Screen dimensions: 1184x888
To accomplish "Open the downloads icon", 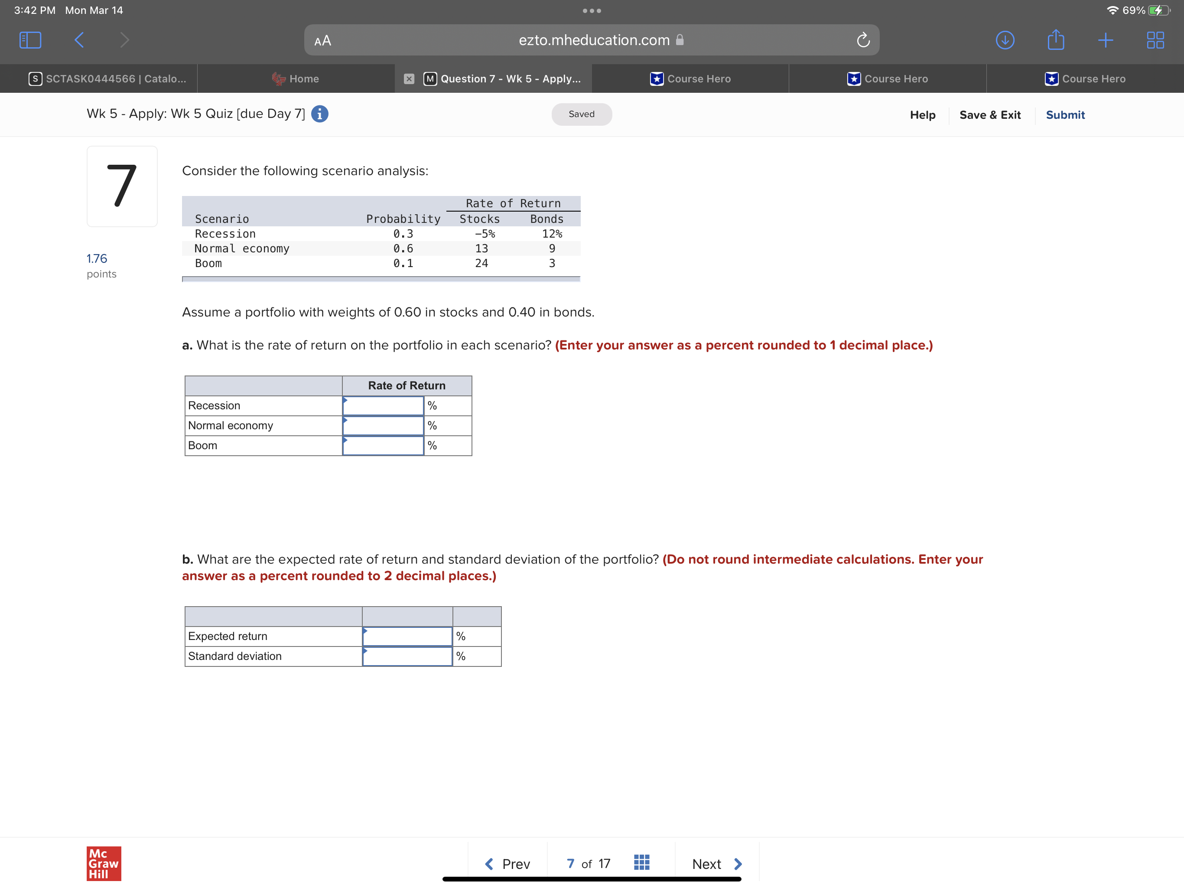I will coord(1005,40).
